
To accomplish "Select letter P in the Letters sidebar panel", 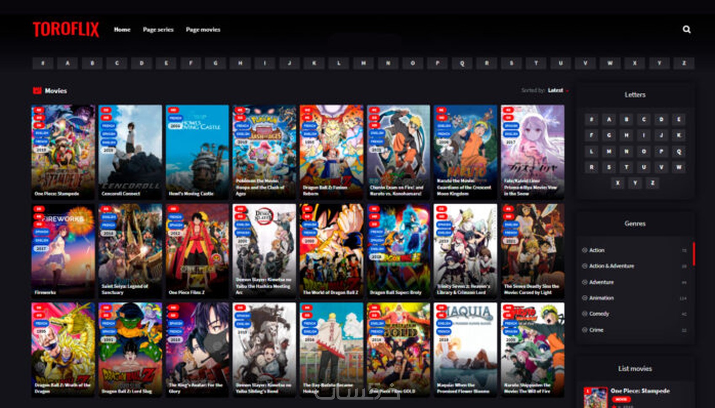I will pyautogui.click(x=661, y=151).
